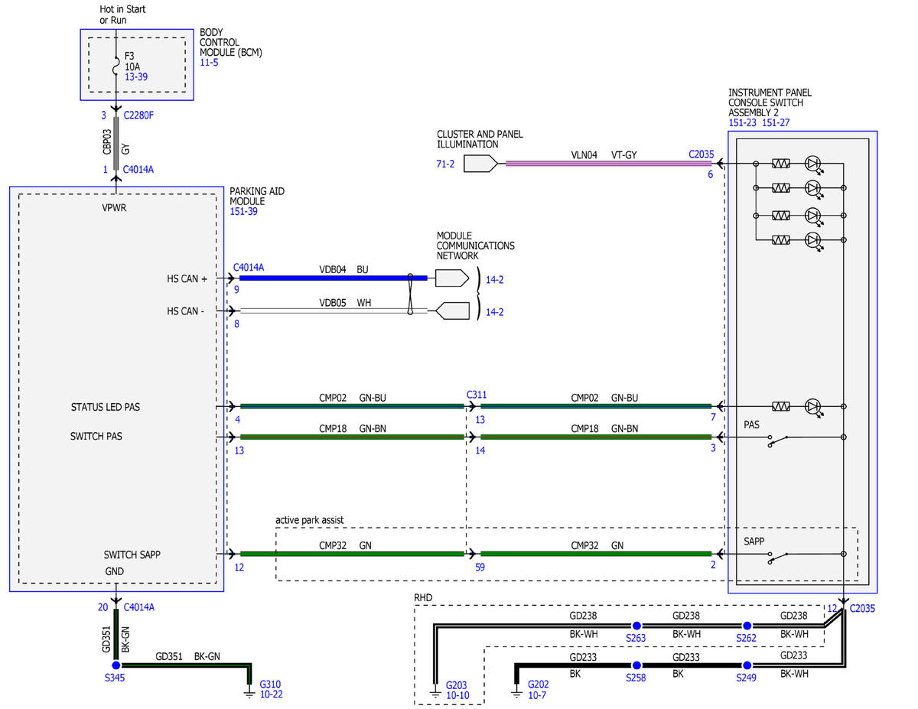Select the S249 splice dot
918x709 pixels.
coord(747,665)
